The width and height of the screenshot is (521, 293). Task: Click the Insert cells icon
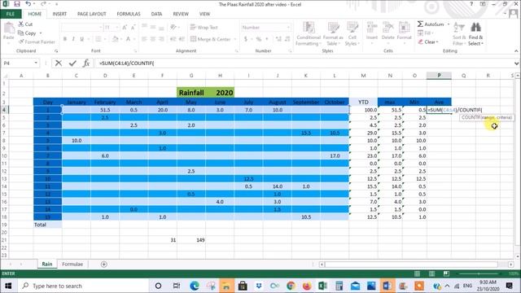[x=372, y=28]
